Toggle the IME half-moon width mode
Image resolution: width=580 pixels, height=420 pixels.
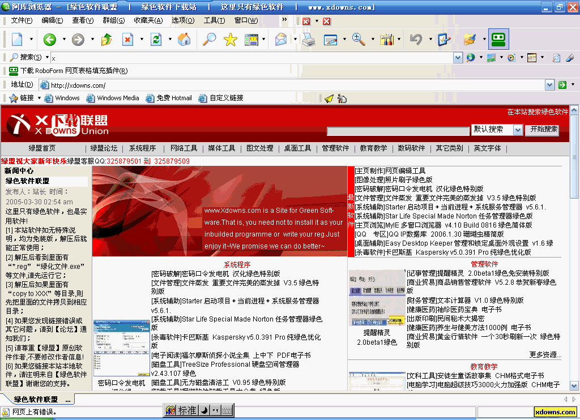tap(204, 410)
